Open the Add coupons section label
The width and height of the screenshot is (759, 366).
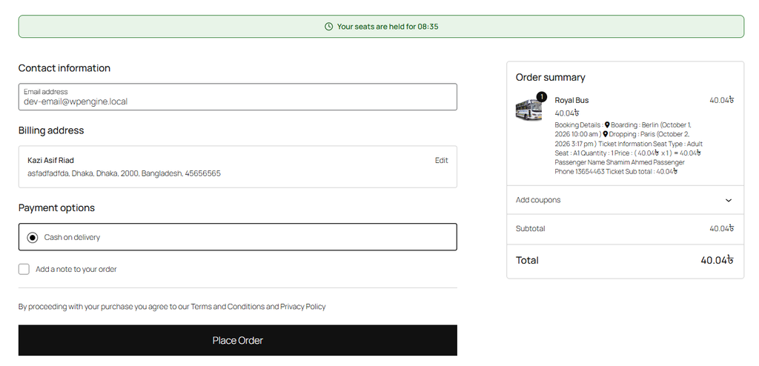[538, 200]
